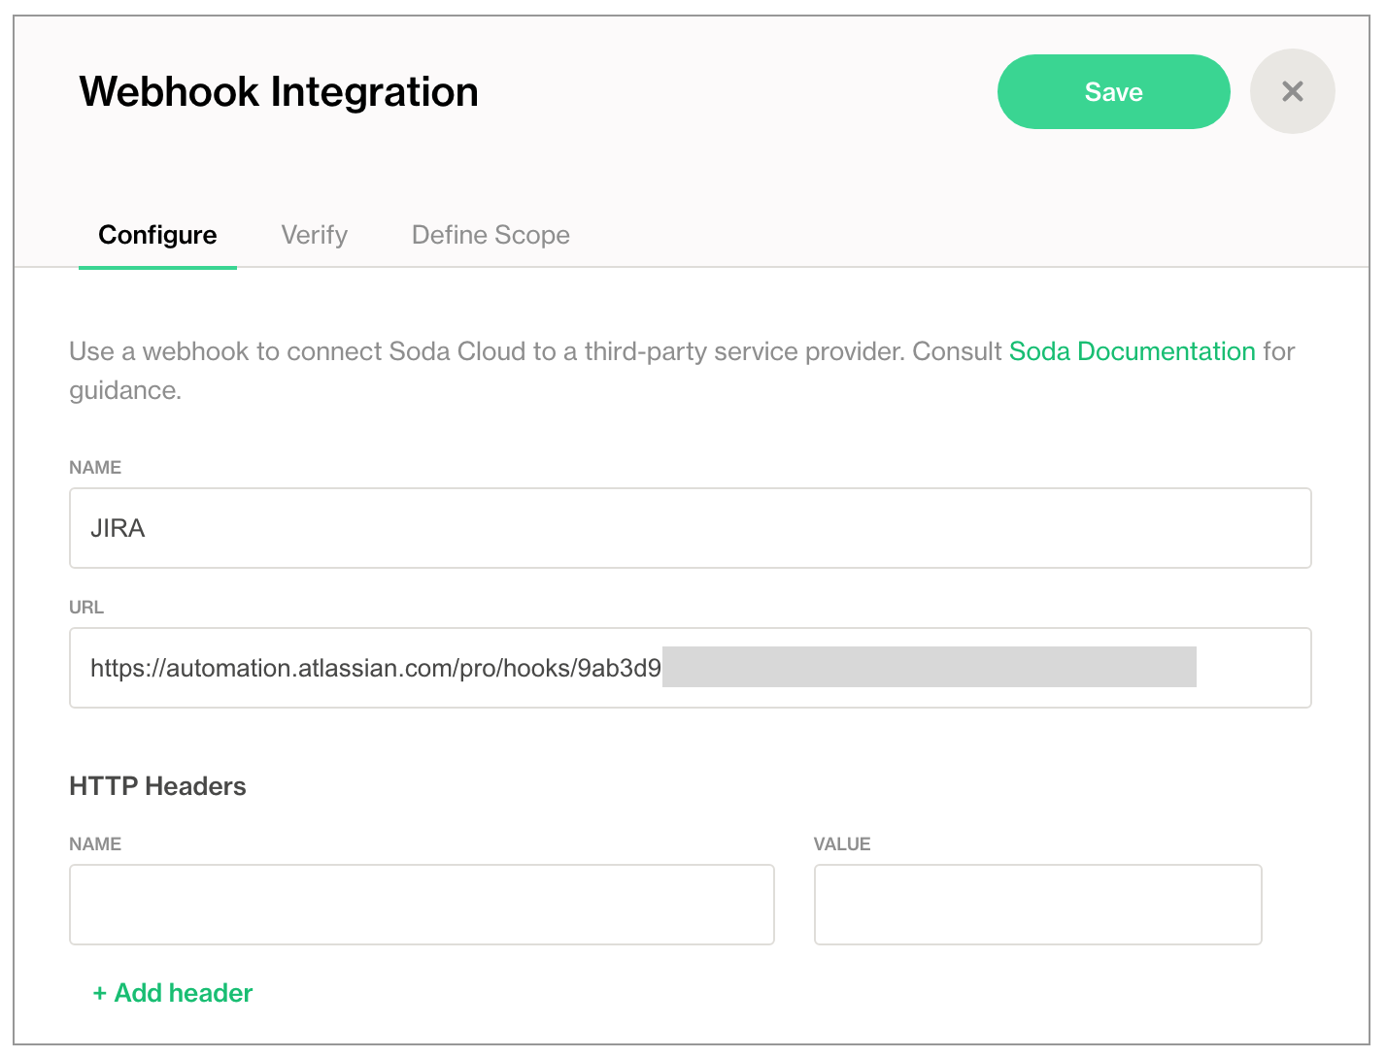
Task: Click the HTTP Headers section heading
Action: pos(157,786)
